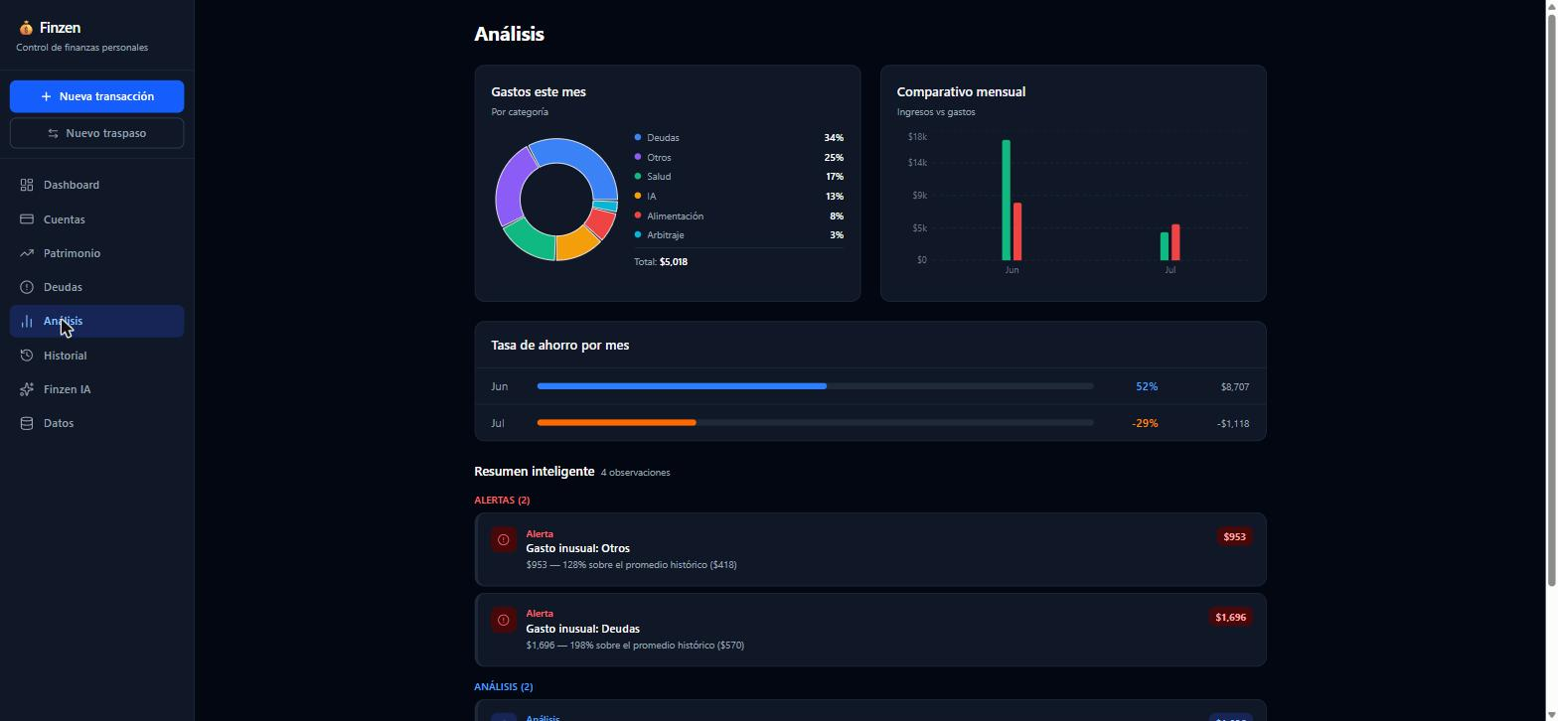Open the Finzen IA sparkle icon
Viewport: 1558px width, 721px height.
point(27,389)
